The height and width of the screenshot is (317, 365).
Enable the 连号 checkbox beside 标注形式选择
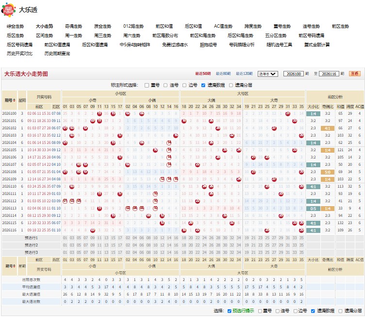[x=166, y=86]
